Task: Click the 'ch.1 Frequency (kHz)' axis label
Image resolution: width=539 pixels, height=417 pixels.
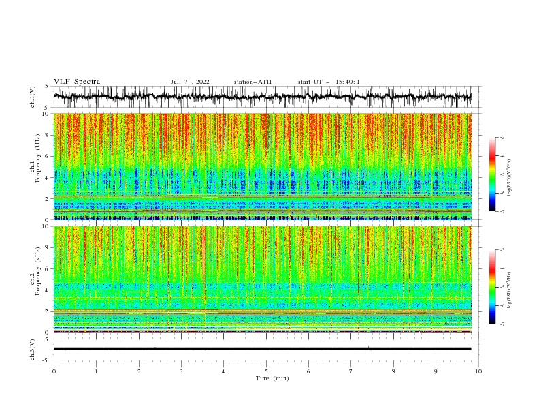Action: point(35,157)
